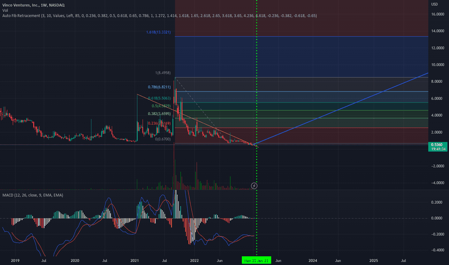Click the 0(0.6700) Fibonacci label

[163, 139]
